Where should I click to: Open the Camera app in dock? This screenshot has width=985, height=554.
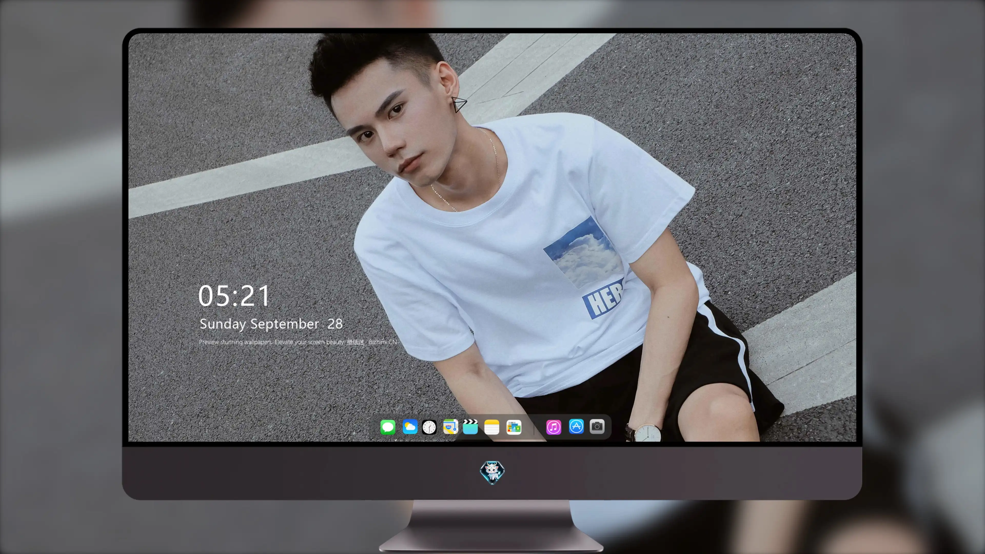[x=597, y=426]
